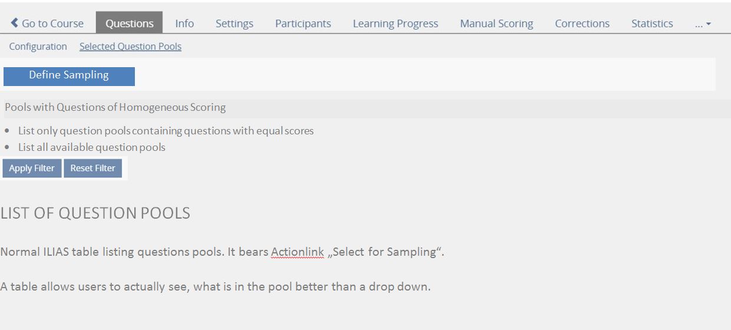Switch to the Corrections tab
Screen dimensions: 731x330
(x=582, y=24)
